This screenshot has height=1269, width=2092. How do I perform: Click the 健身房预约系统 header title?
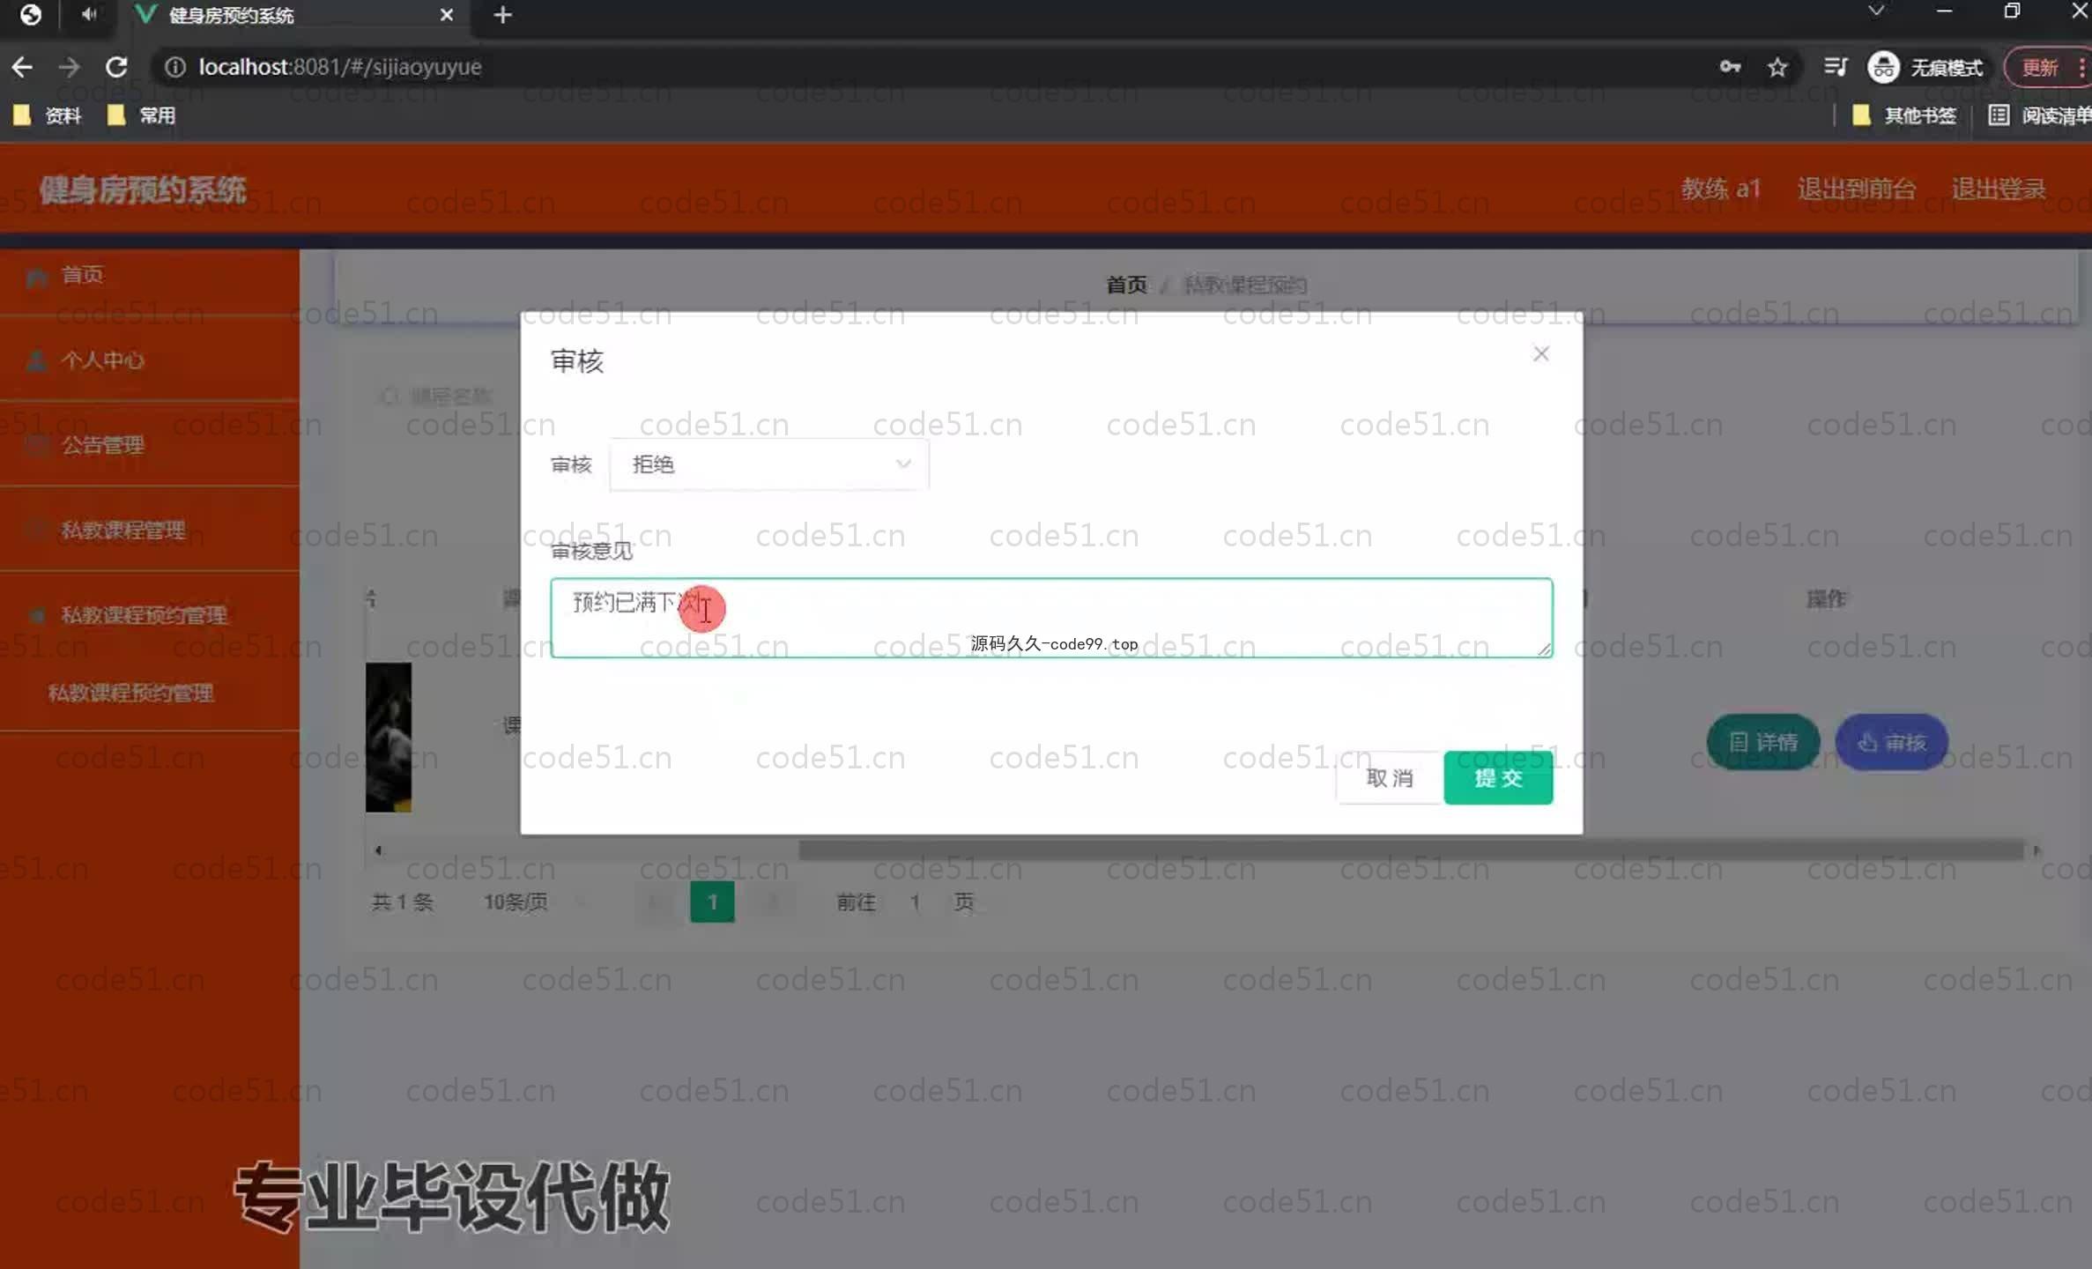(143, 189)
